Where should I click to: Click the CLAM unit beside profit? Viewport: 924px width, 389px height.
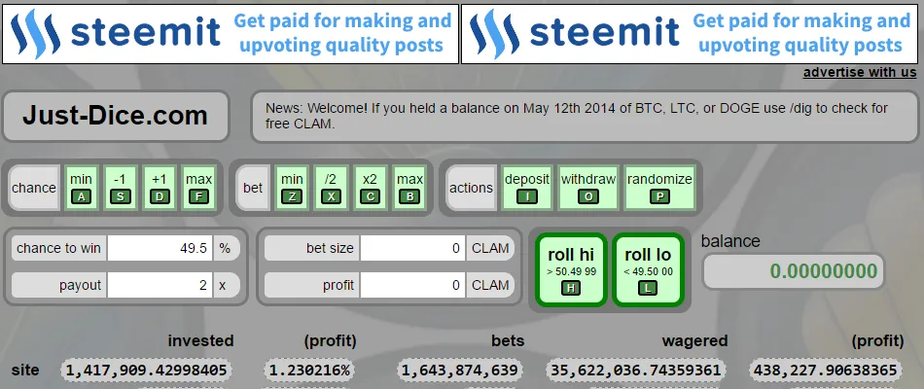[x=490, y=285]
